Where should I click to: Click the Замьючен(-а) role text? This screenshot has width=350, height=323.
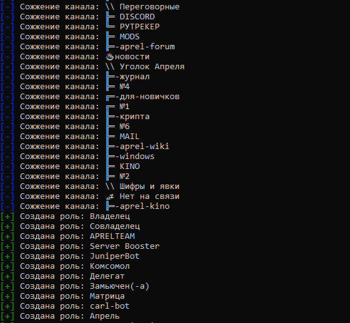tap(119, 286)
